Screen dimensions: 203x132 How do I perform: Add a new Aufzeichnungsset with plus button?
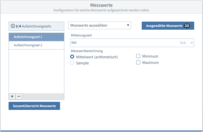(x=12, y=96)
